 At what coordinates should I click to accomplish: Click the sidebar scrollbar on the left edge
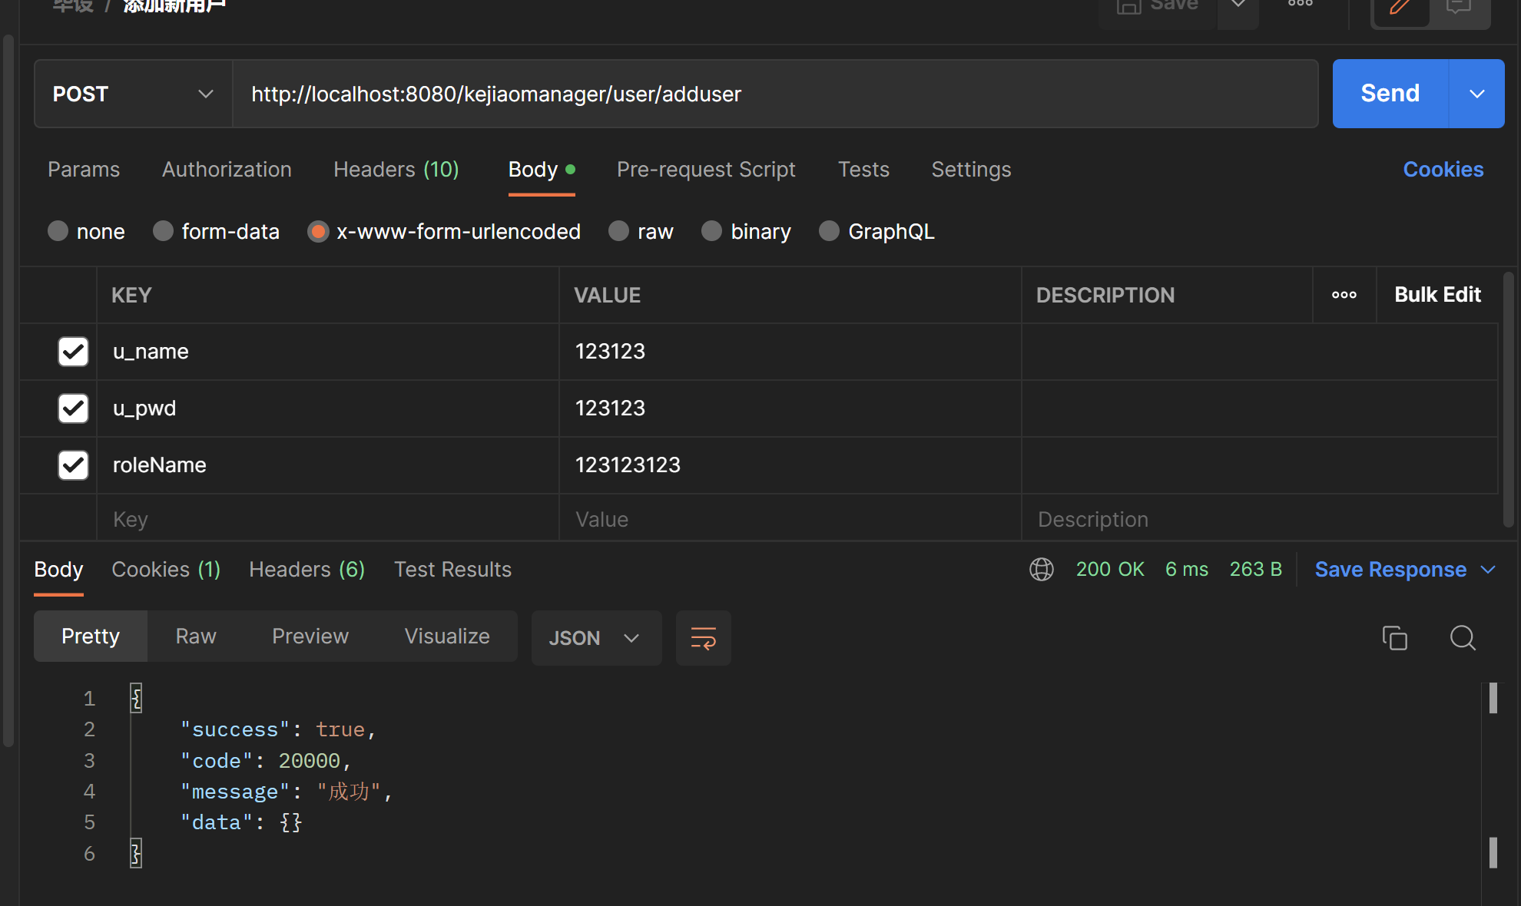click(8, 392)
